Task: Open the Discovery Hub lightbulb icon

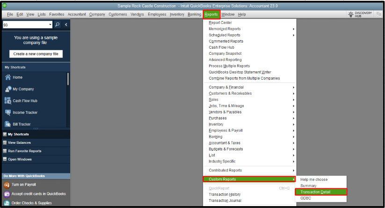Action: (351, 14)
